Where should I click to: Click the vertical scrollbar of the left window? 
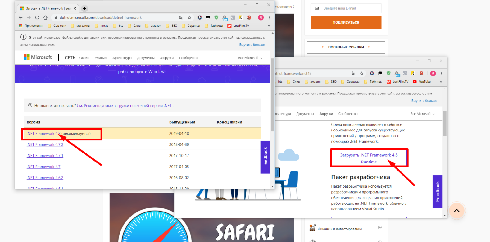tap(273, 95)
